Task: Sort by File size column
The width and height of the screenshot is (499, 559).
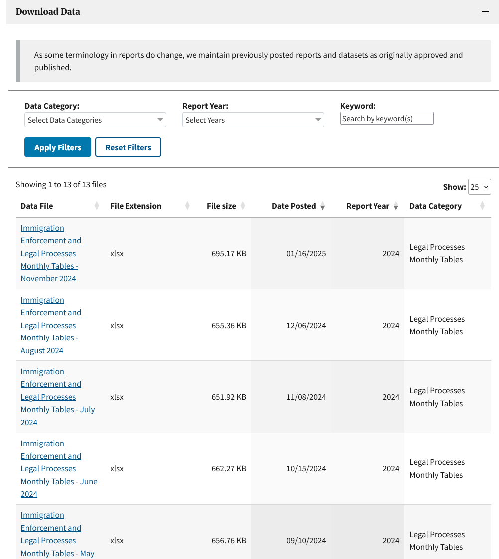Action: point(223,206)
